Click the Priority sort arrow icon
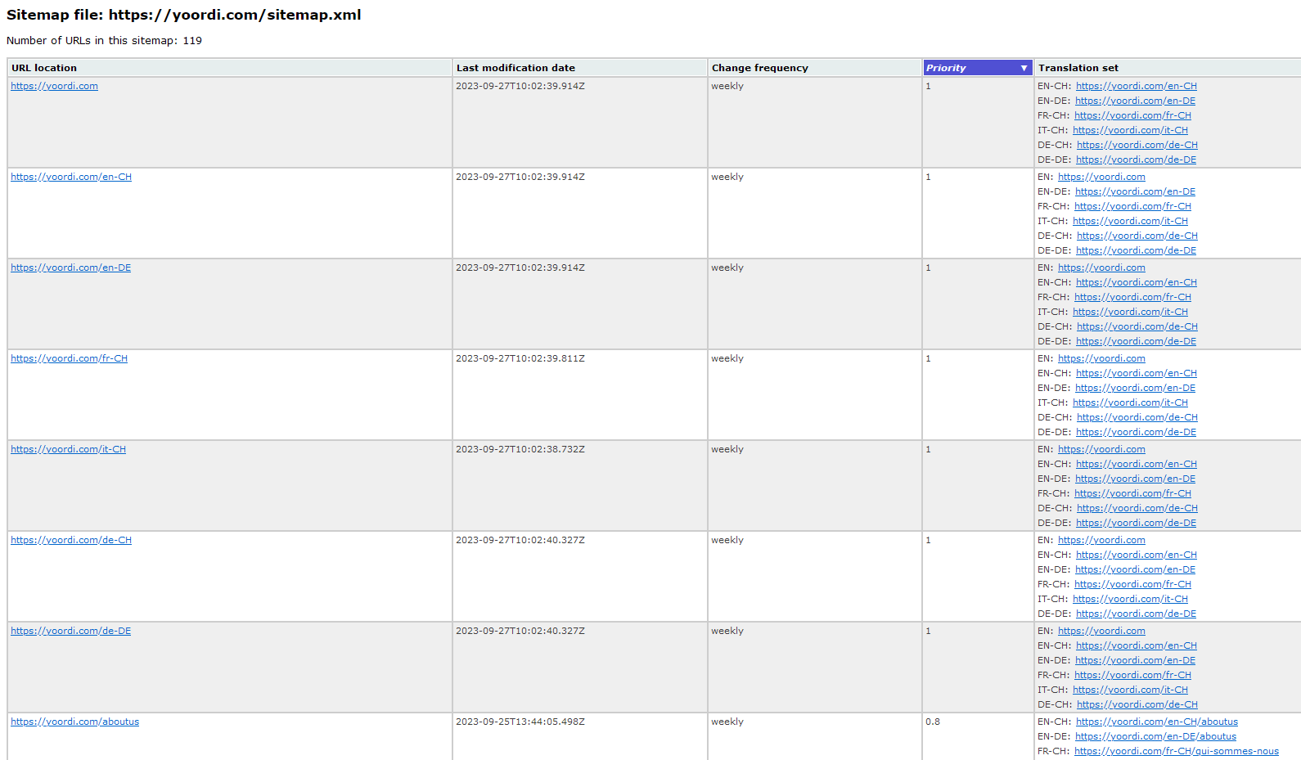Viewport: 1301px width, 760px height. (1024, 68)
